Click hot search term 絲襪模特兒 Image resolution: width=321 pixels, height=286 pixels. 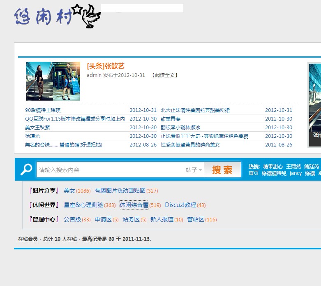pos(274,173)
